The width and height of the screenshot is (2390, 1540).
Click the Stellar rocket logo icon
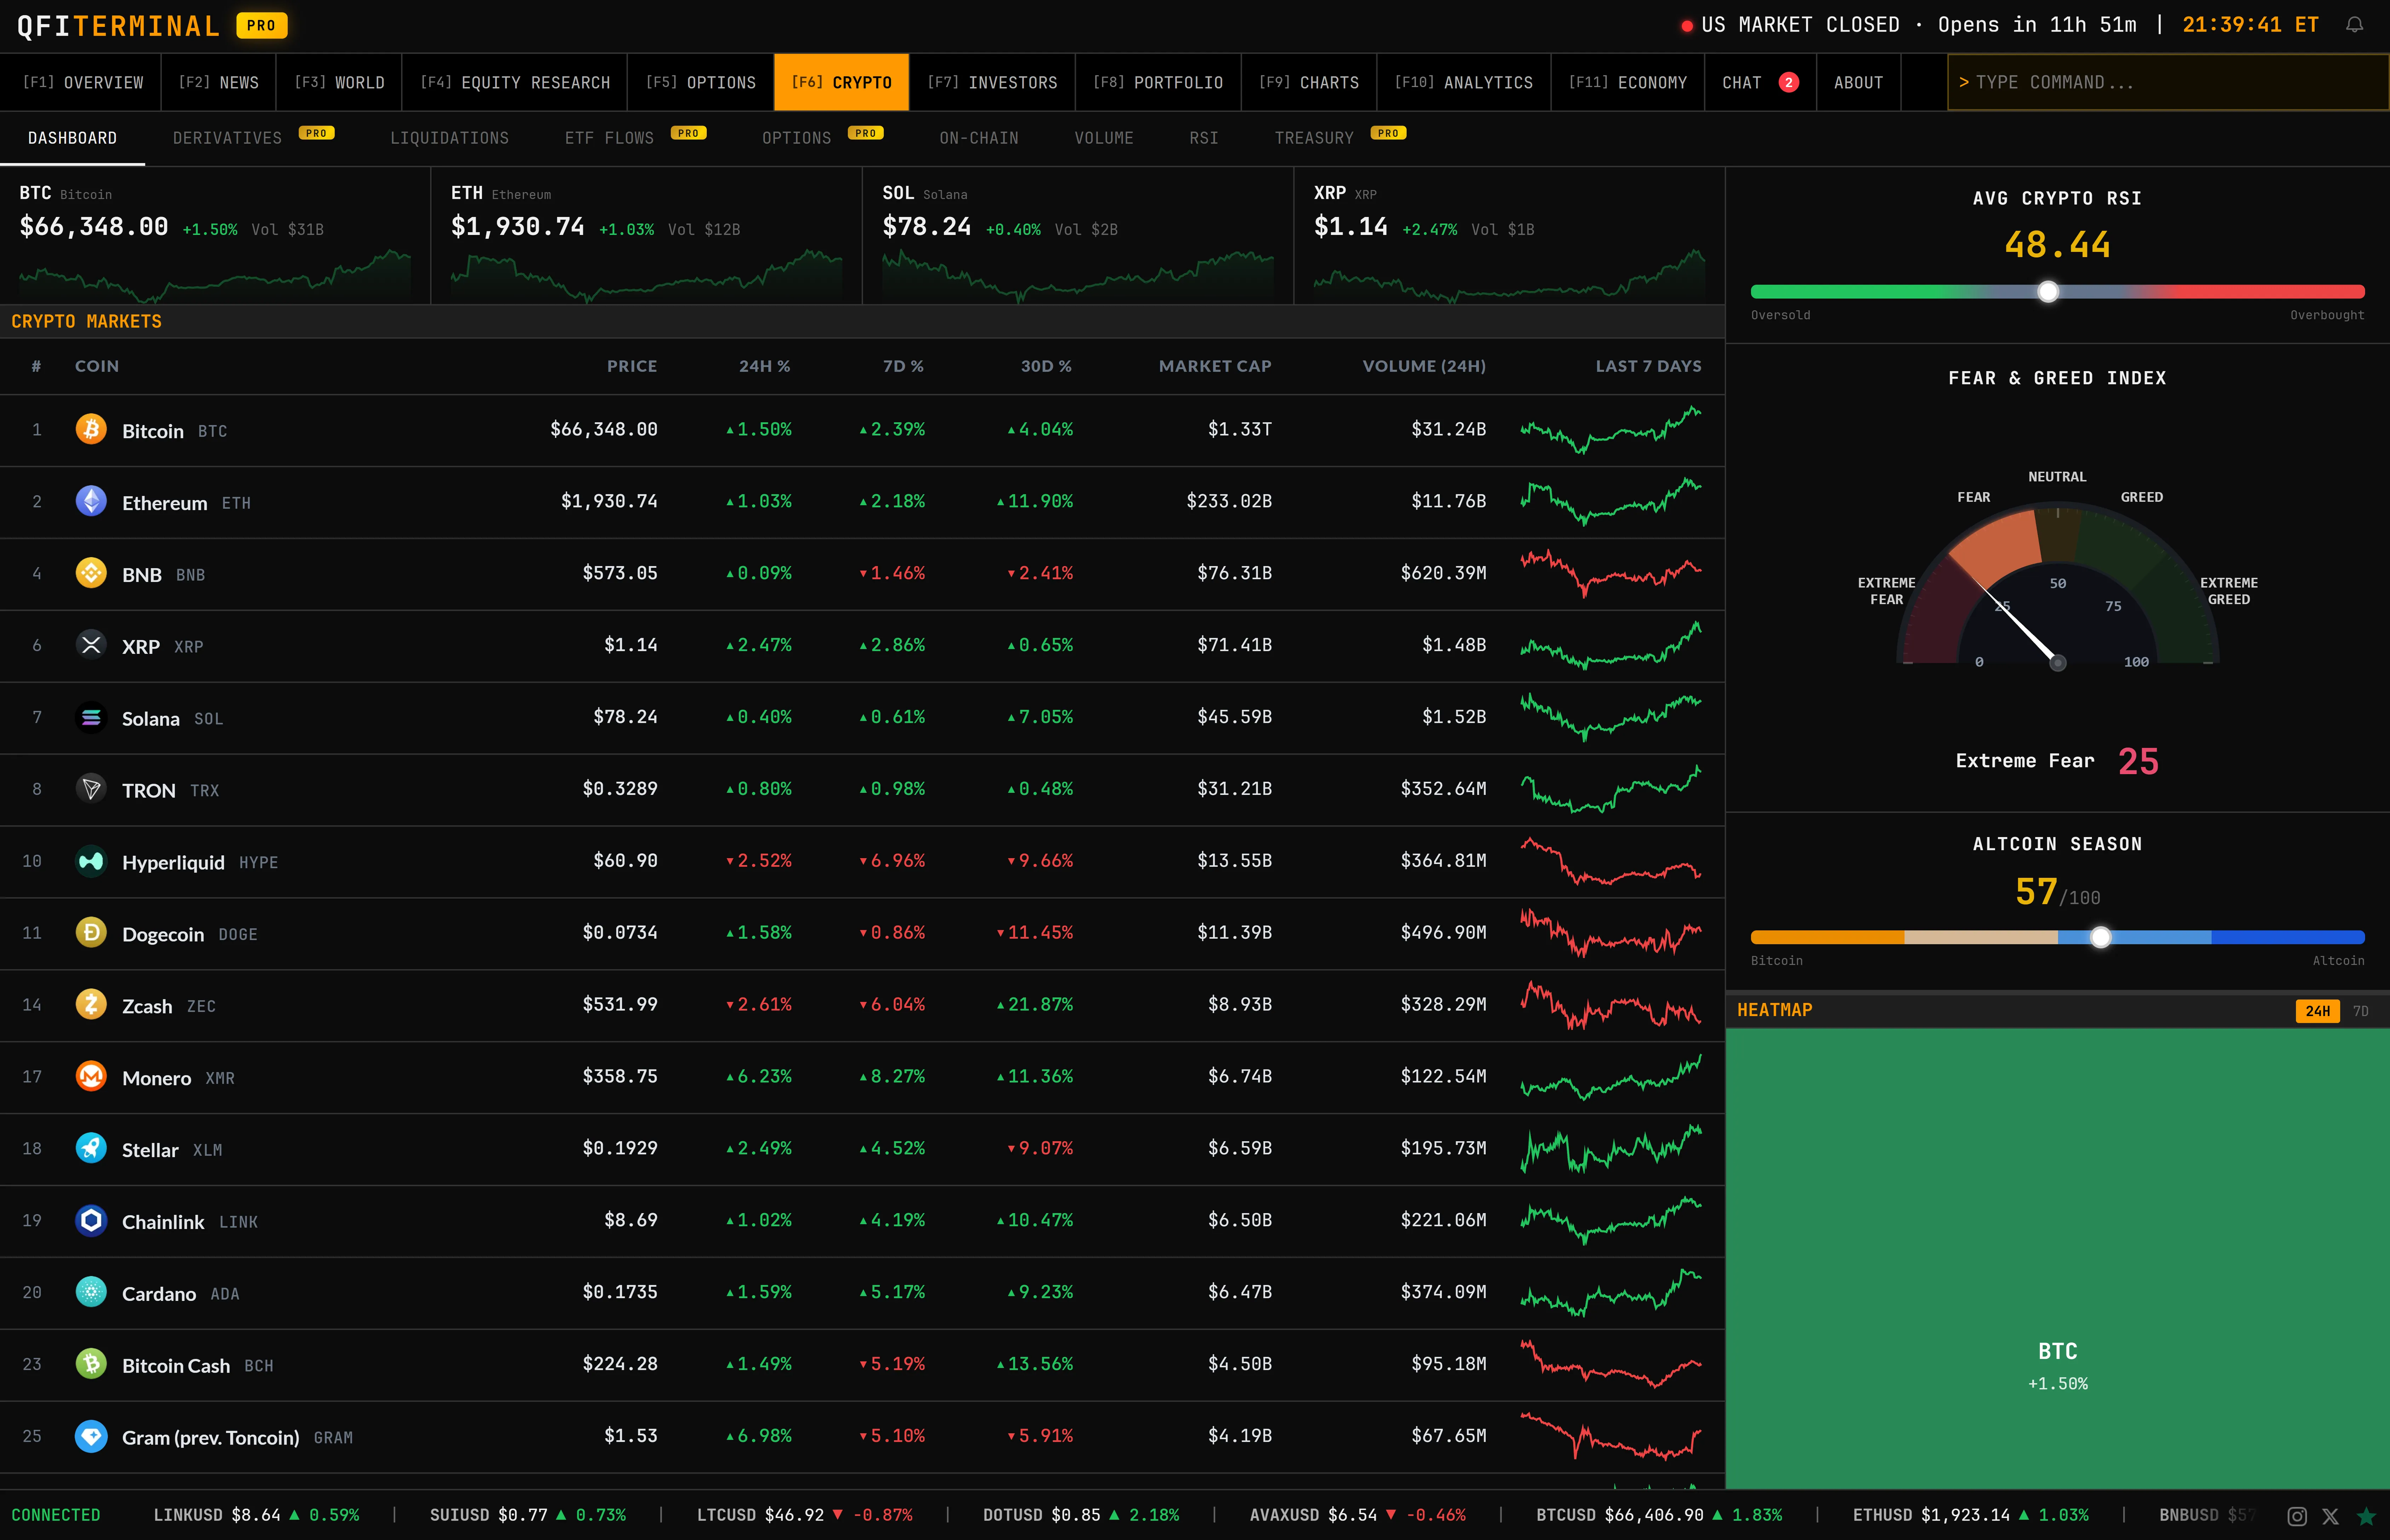(91, 1148)
